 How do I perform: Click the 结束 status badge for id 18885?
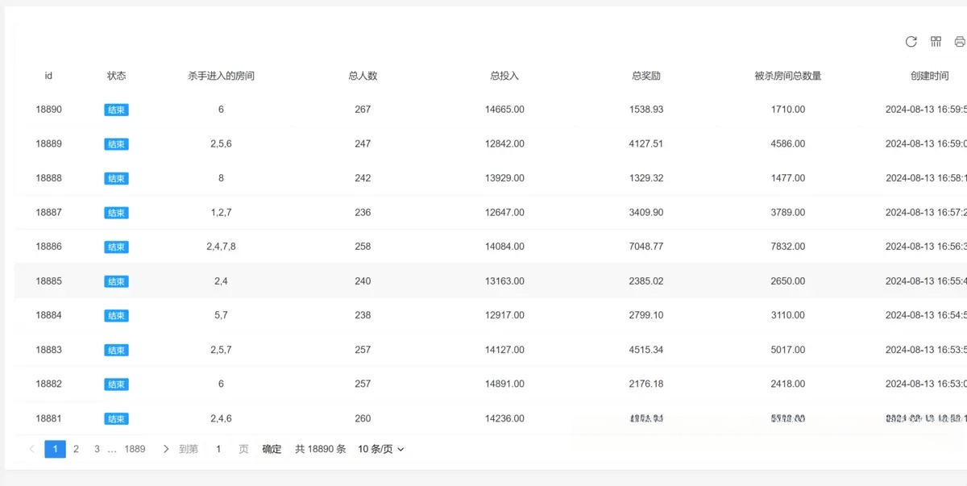point(116,281)
